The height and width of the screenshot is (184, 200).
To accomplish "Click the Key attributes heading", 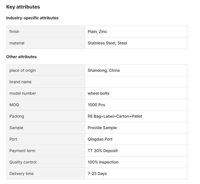I will click(23, 7).
